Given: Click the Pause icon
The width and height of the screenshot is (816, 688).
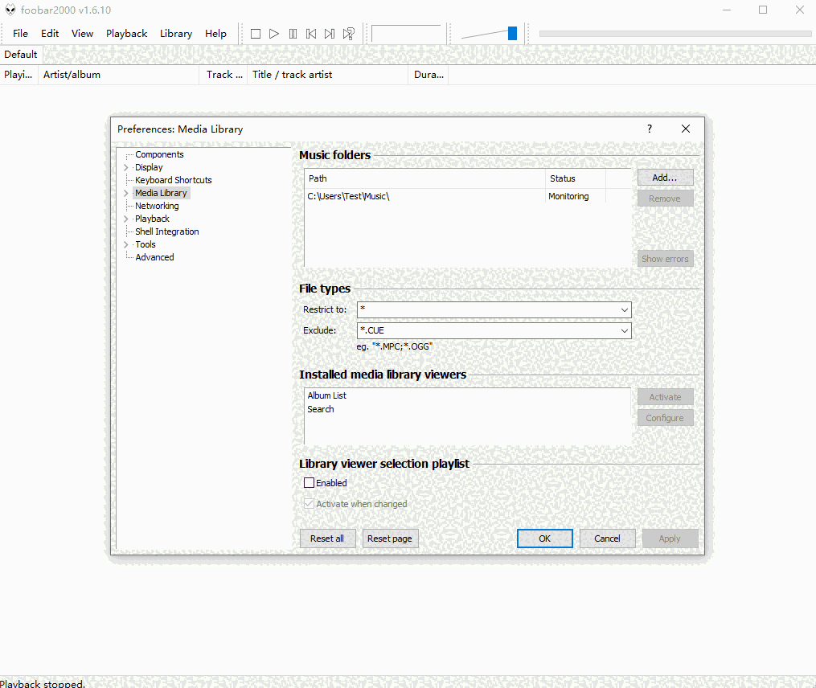Looking at the screenshot, I should coord(293,33).
